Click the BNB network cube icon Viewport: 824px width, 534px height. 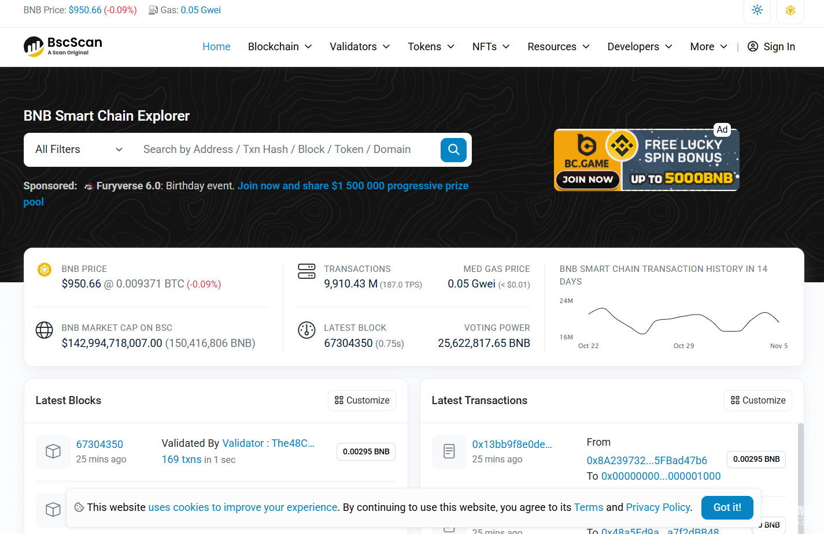click(x=790, y=10)
